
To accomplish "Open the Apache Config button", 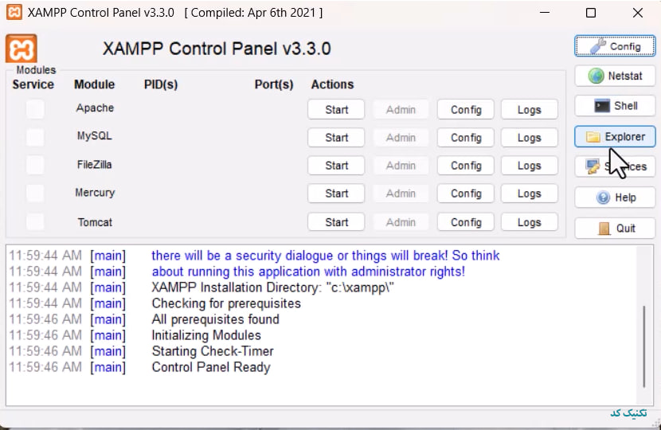I will [466, 110].
